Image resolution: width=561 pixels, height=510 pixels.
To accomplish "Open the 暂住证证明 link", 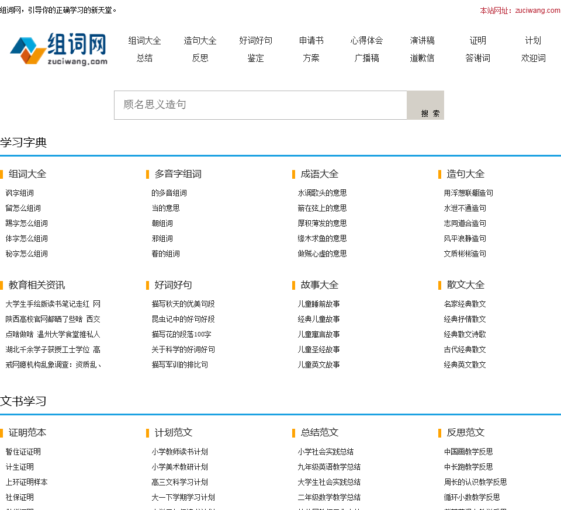I will pos(23,452).
